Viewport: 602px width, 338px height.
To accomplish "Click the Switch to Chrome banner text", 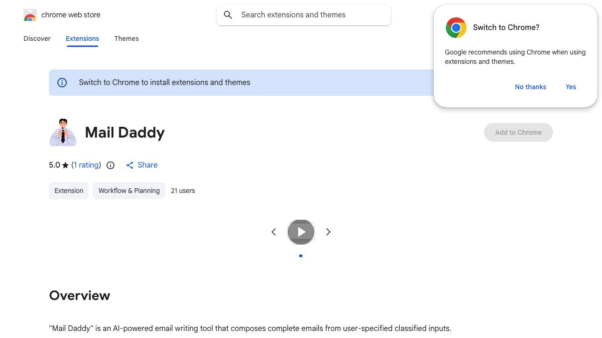I will [165, 83].
